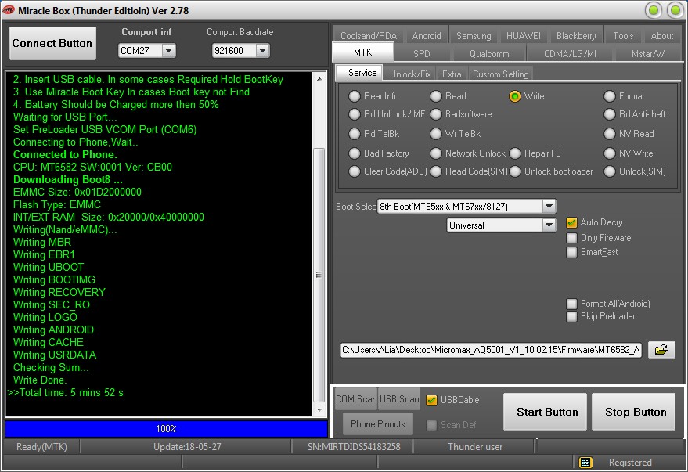Switch to the Android tab
This screenshot has height=472, width=688.
click(x=427, y=35)
